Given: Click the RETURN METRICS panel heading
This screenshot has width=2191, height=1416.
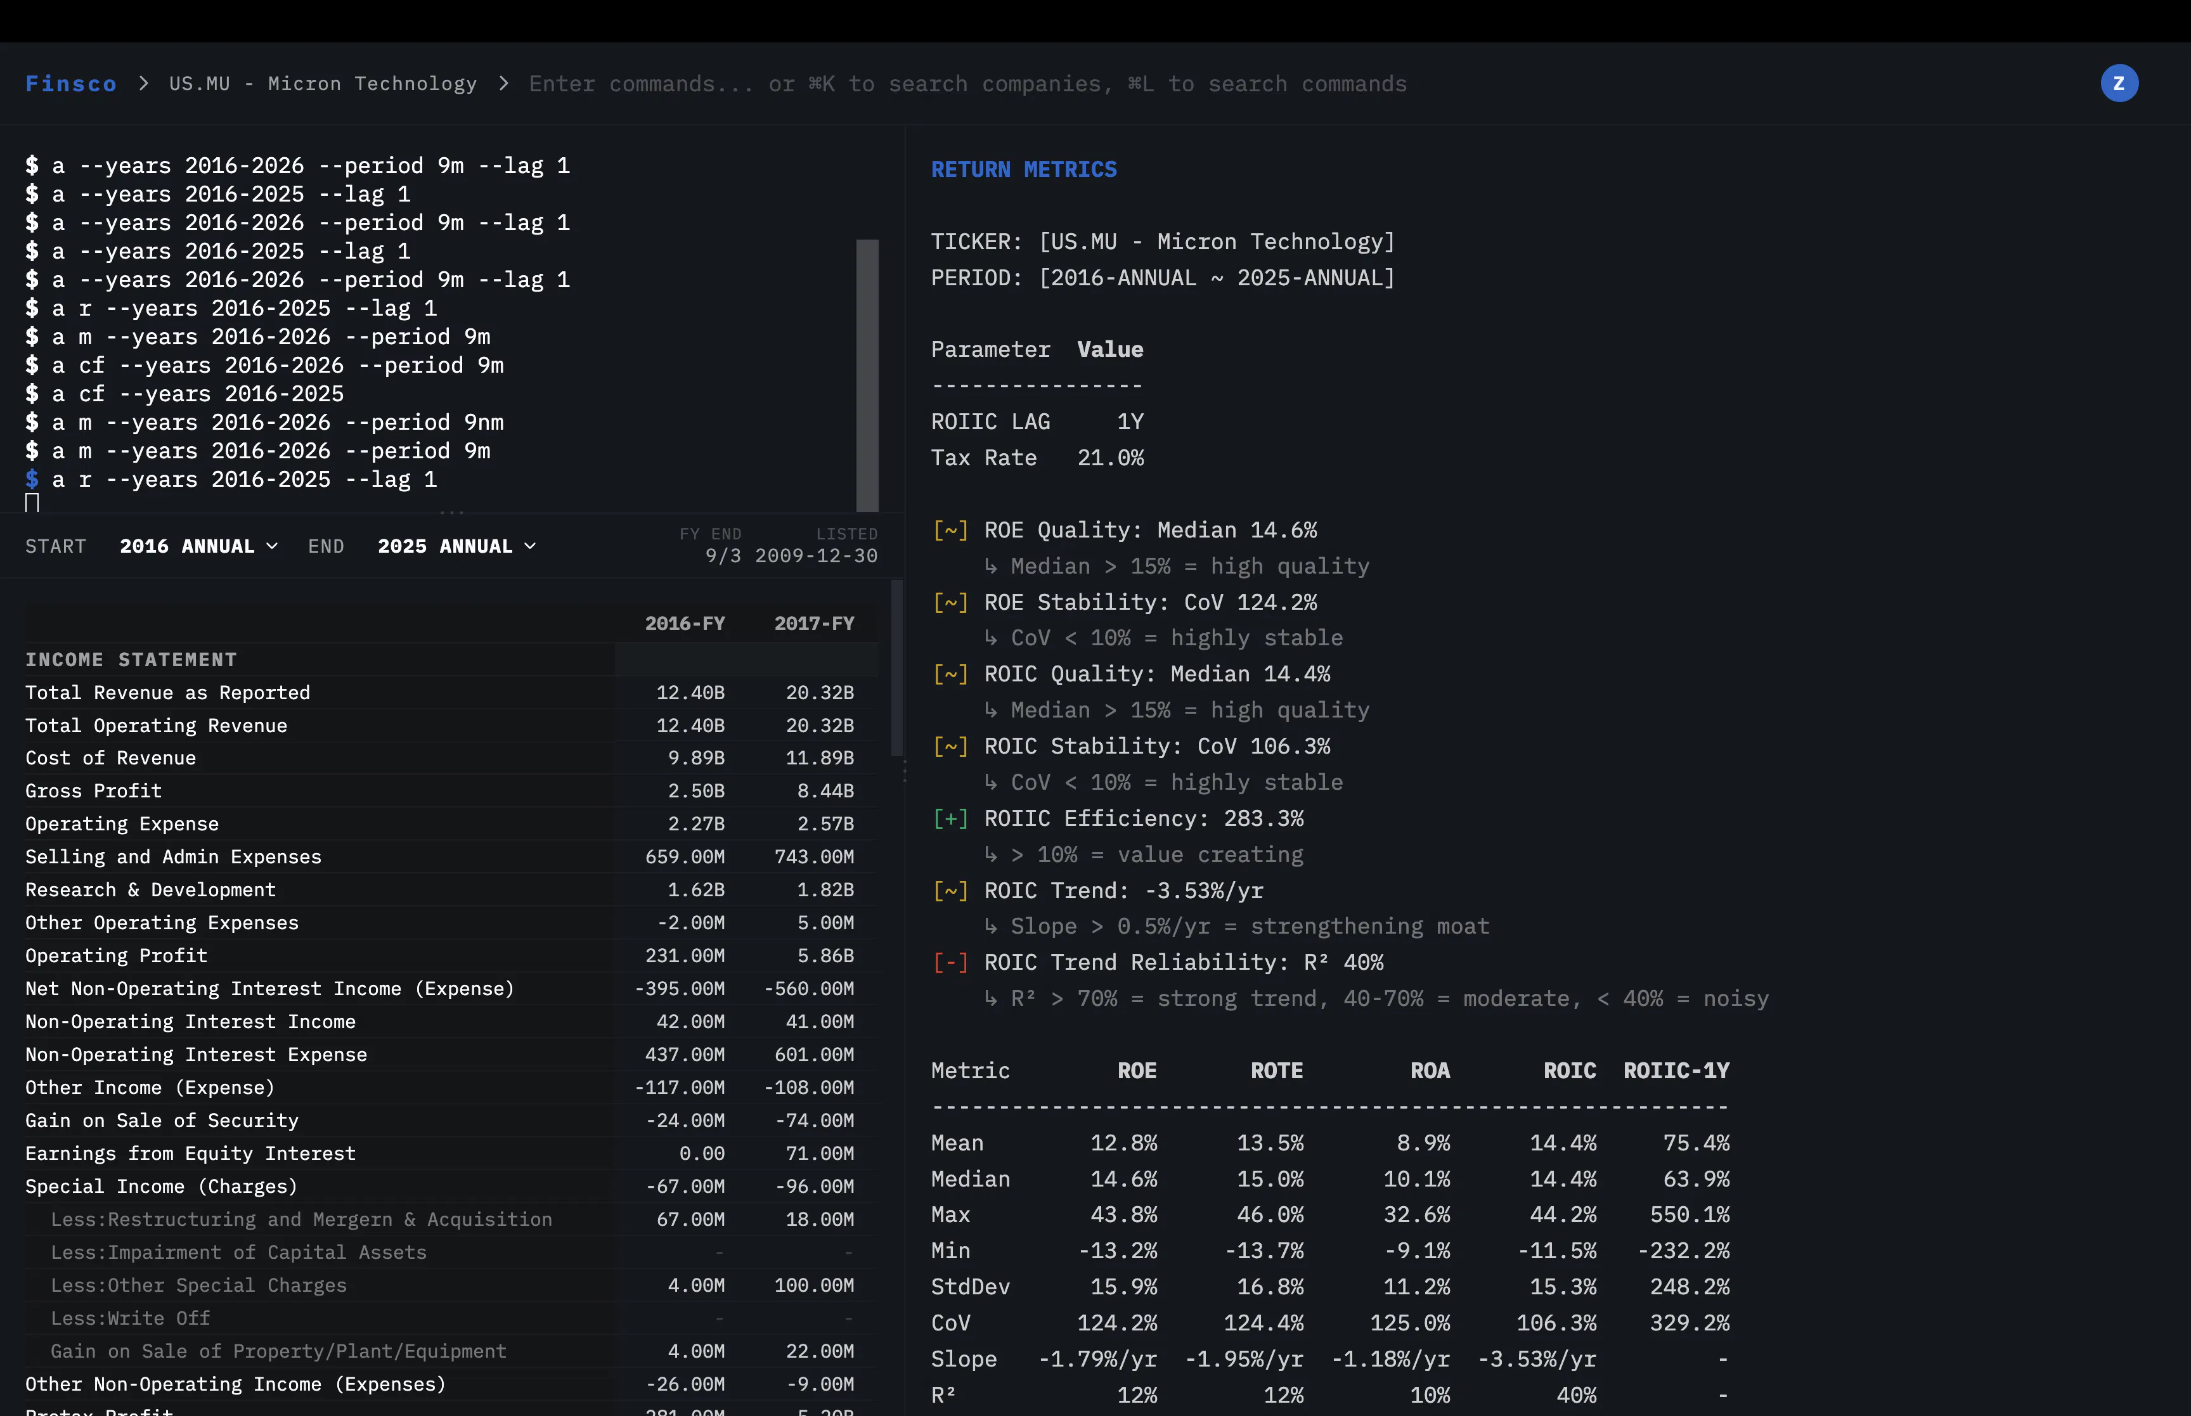Looking at the screenshot, I should coord(1024,169).
